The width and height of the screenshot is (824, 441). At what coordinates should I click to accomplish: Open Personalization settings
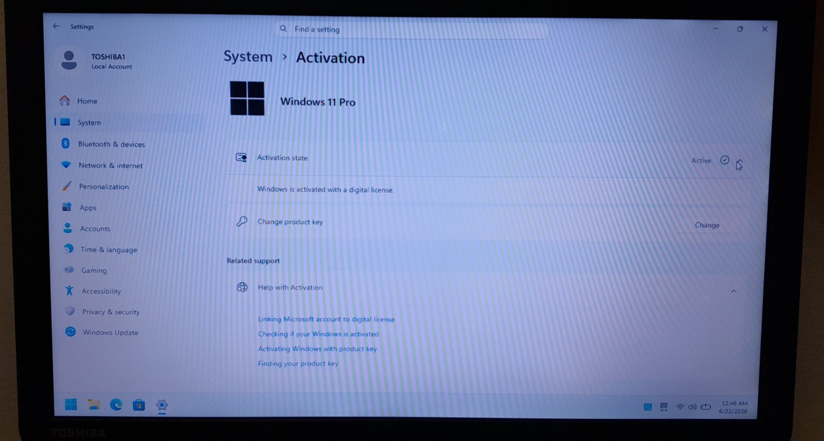(104, 187)
